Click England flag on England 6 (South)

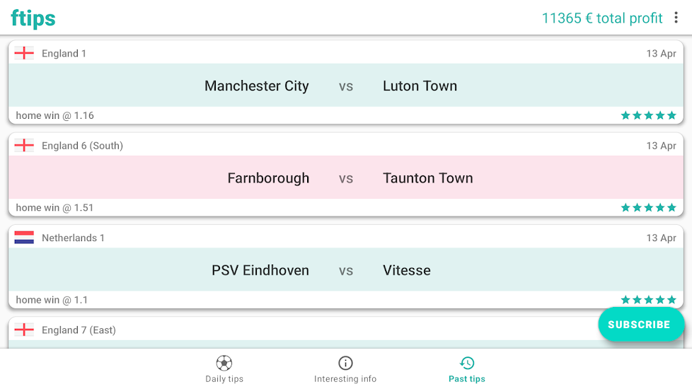coord(24,146)
